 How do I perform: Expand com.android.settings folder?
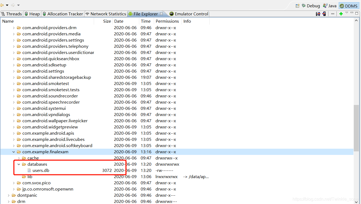click(14, 71)
